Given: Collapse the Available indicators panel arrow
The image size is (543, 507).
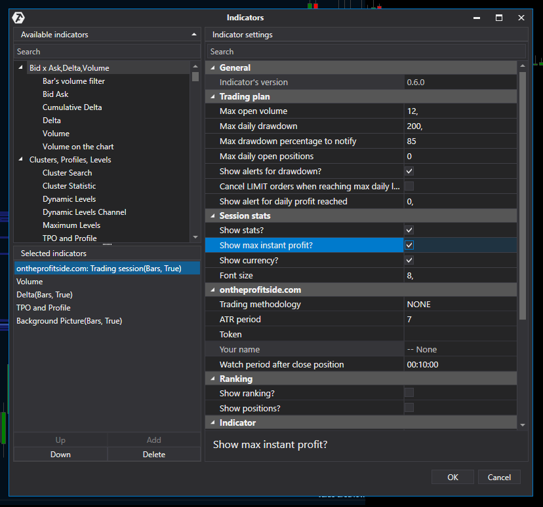Looking at the screenshot, I should click(x=194, y=35).
